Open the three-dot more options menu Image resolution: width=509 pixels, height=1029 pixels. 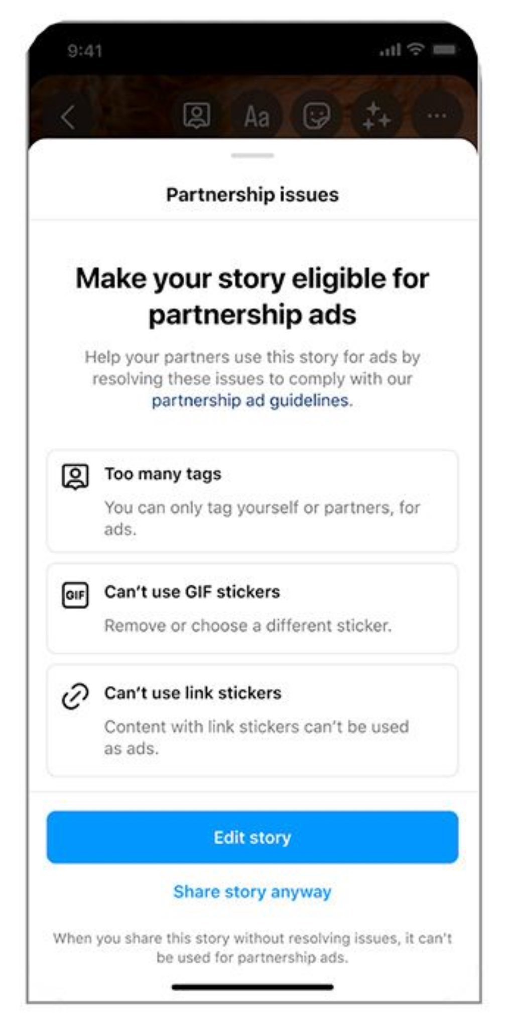click(437, 116)
